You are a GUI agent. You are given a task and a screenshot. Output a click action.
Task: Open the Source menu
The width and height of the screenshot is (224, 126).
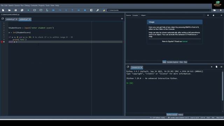(17, 6)
